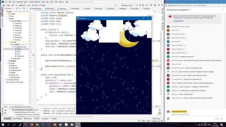Viewport: 226px width, 127px height.
Task: Click the locate target icon in Project panel
Action: (x=17, y=8)
